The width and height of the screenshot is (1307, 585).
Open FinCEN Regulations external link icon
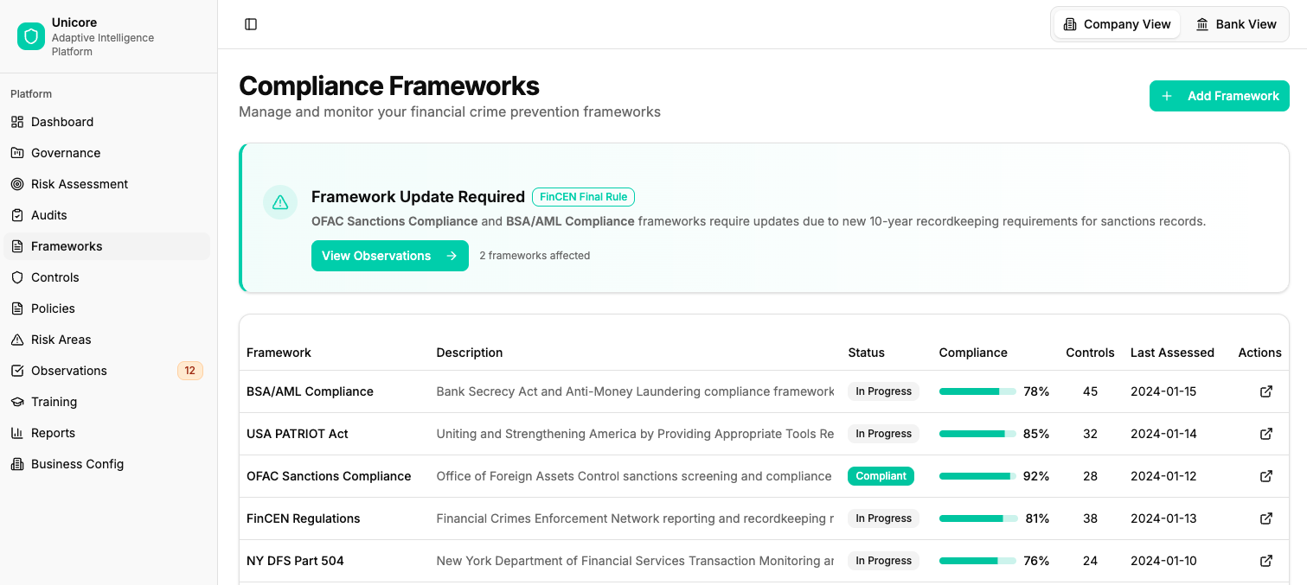1265,518
